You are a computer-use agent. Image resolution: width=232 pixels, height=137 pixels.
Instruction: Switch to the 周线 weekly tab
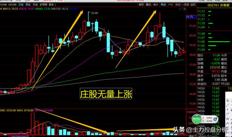28,5
